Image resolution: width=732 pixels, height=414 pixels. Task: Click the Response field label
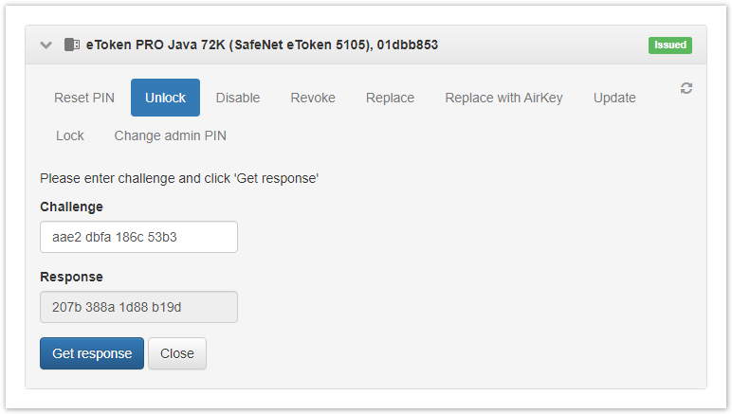pyautogui.click(x=71, y=277)
